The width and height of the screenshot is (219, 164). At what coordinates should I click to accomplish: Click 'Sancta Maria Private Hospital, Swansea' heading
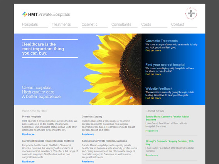tap(104, 141)
